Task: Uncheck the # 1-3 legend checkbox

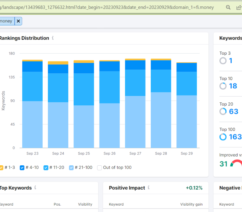Action: (x=1, y=167)
